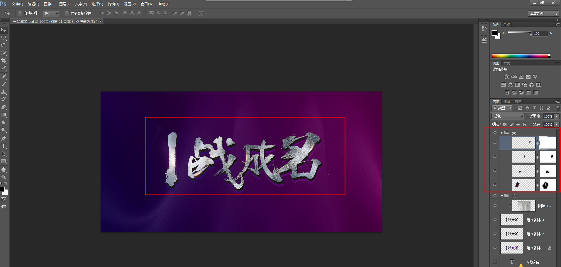Collapse the 光 group in Layers panel
561x267 pixels.
[501, 132]
